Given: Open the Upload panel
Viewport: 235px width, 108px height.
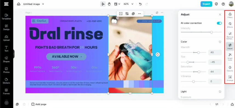Looking at the screenshot, I should click(x=6, y=38).
